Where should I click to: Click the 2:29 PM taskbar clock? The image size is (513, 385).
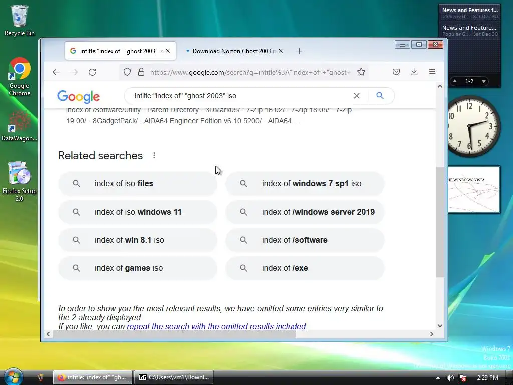coord(487,378)
